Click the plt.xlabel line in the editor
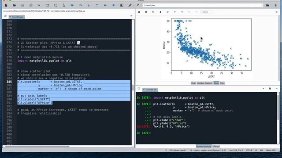 [x=34, y=99]
